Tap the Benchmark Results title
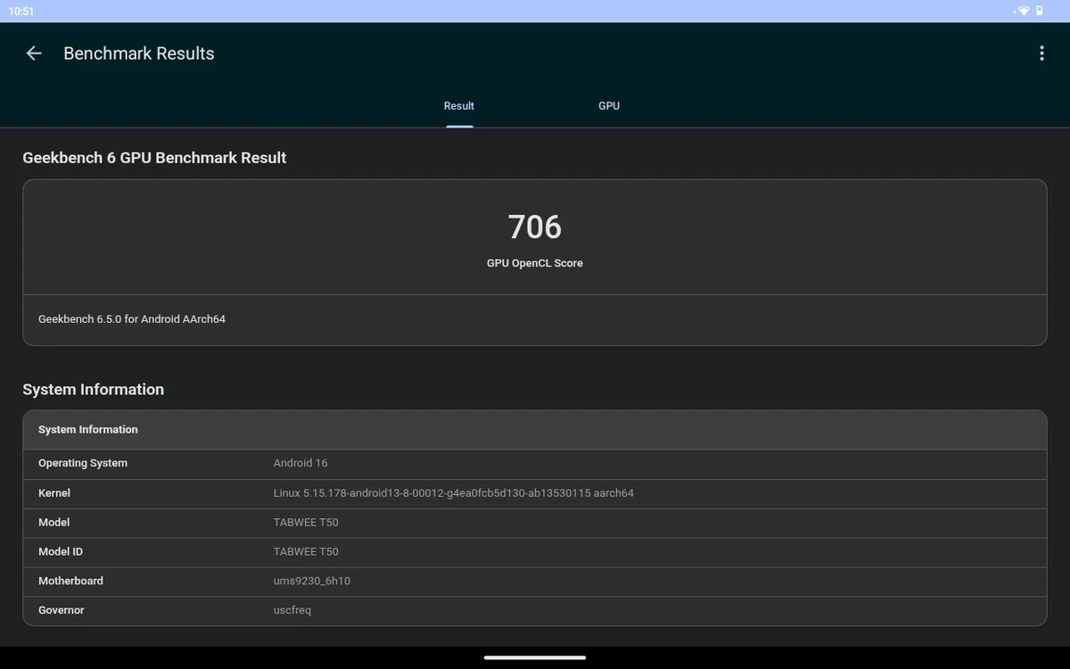This screenshot has height=669, width=1070. [139, 54]
